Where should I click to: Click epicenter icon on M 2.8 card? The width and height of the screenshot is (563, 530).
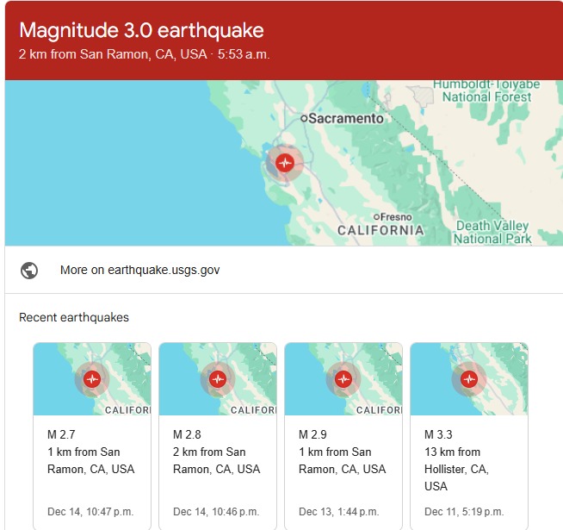coord(218,378)
